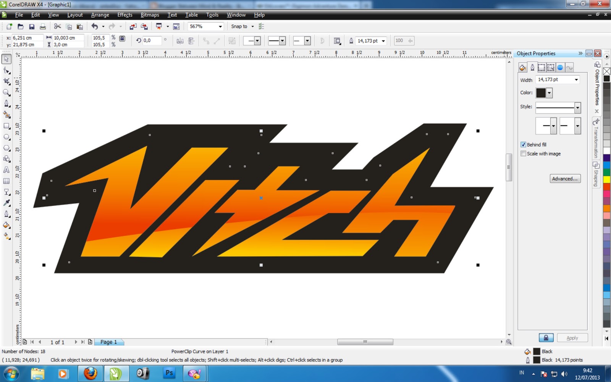Click the no-color swatch in the palette
Image resolution: width=611 pixels, height=382 pixels.
(606, 71)
